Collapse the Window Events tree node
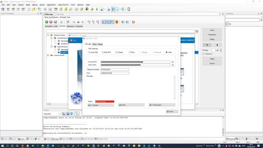Image resolution: width=263 pixels, height=148 pixels. [x=48, y=35]
